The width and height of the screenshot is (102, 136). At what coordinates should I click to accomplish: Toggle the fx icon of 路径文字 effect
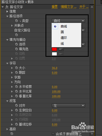[x=7, y=7]
